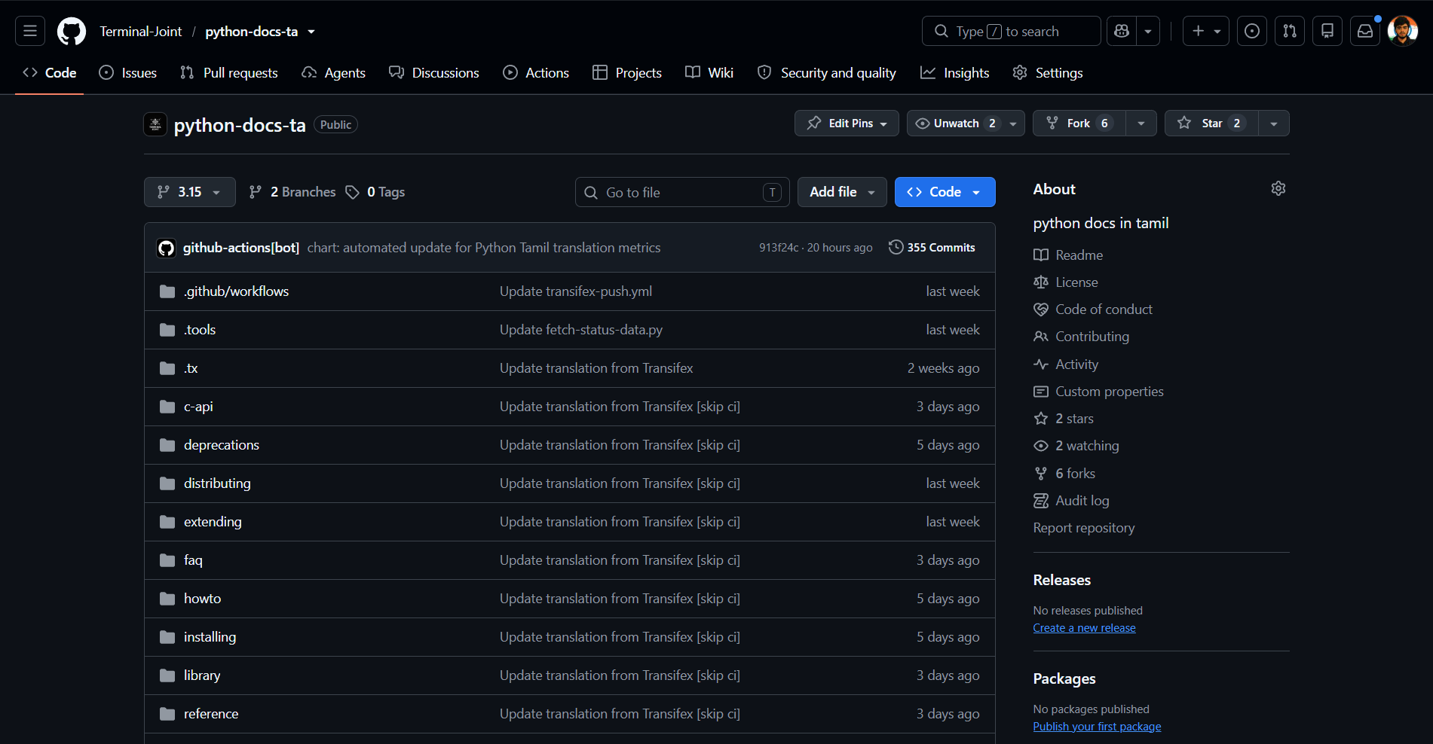This screenshot has width=1433, height=744.
Task: Click the Fork button
Action: (1079, 123)
